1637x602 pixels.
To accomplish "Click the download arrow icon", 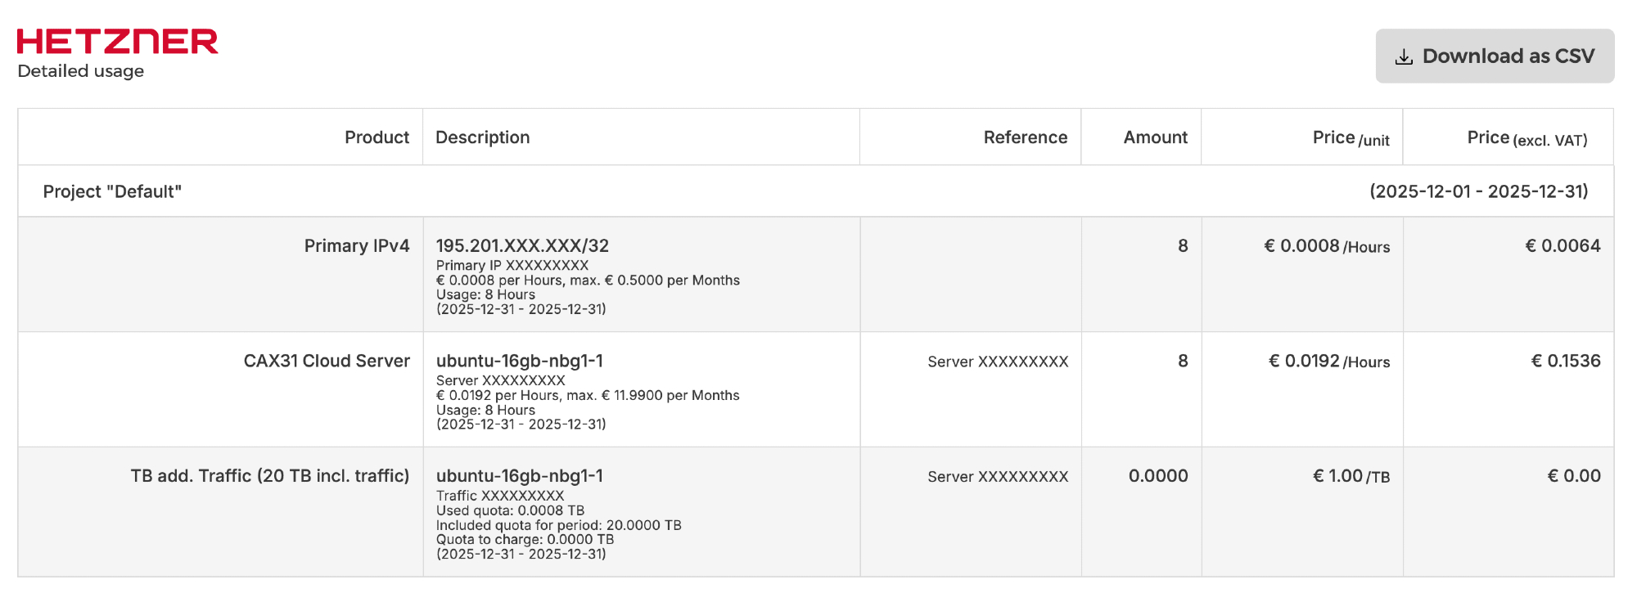I will click(1404, 56).
